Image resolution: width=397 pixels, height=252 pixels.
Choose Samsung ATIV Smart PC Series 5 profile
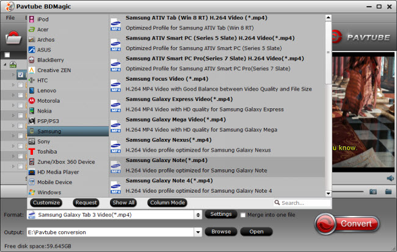(x=217, y=43)
